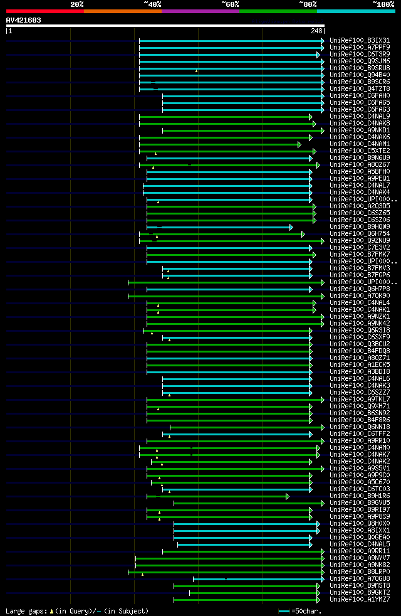Open hit UniRef100_A2Q3D5
The height and width of the screenshot is (616, 401).
tap(360, 206)
